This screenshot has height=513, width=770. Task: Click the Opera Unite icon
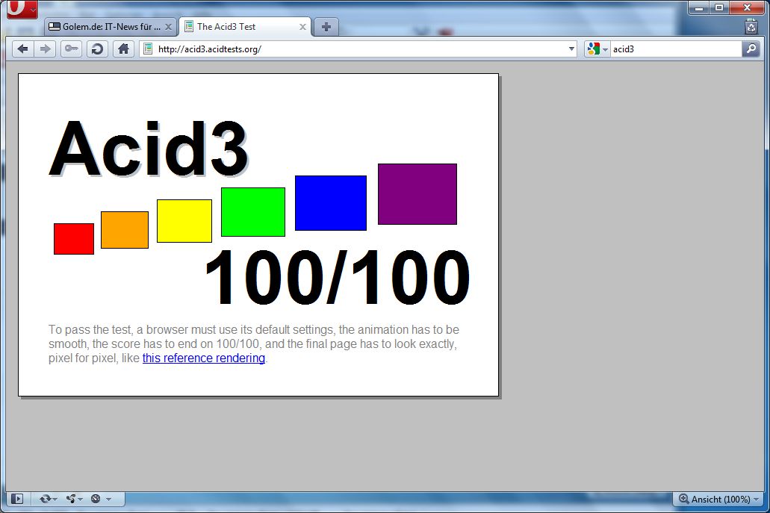coord(70,499)
